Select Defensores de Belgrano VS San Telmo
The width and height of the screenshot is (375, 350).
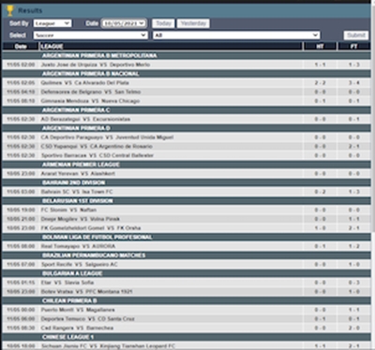[187, 92]
